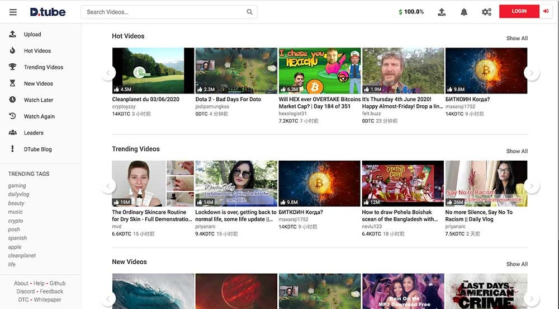The height and width of the screenshot is (309, 559).
Task: Open the notifications bell
Action: coord(464,12)
